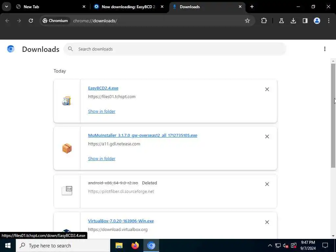Screen dimensions: 336x252
Task: Click https://files01.tchspt.com source text
Action: tap(112, 97)
